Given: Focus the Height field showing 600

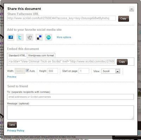Looking at the screenshot, I should coord(53,71).
